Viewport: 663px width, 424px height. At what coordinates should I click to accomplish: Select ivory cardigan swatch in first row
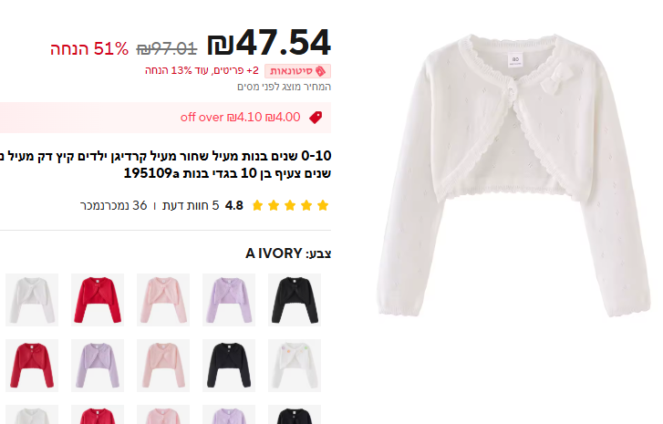click(x=32, y=300)
